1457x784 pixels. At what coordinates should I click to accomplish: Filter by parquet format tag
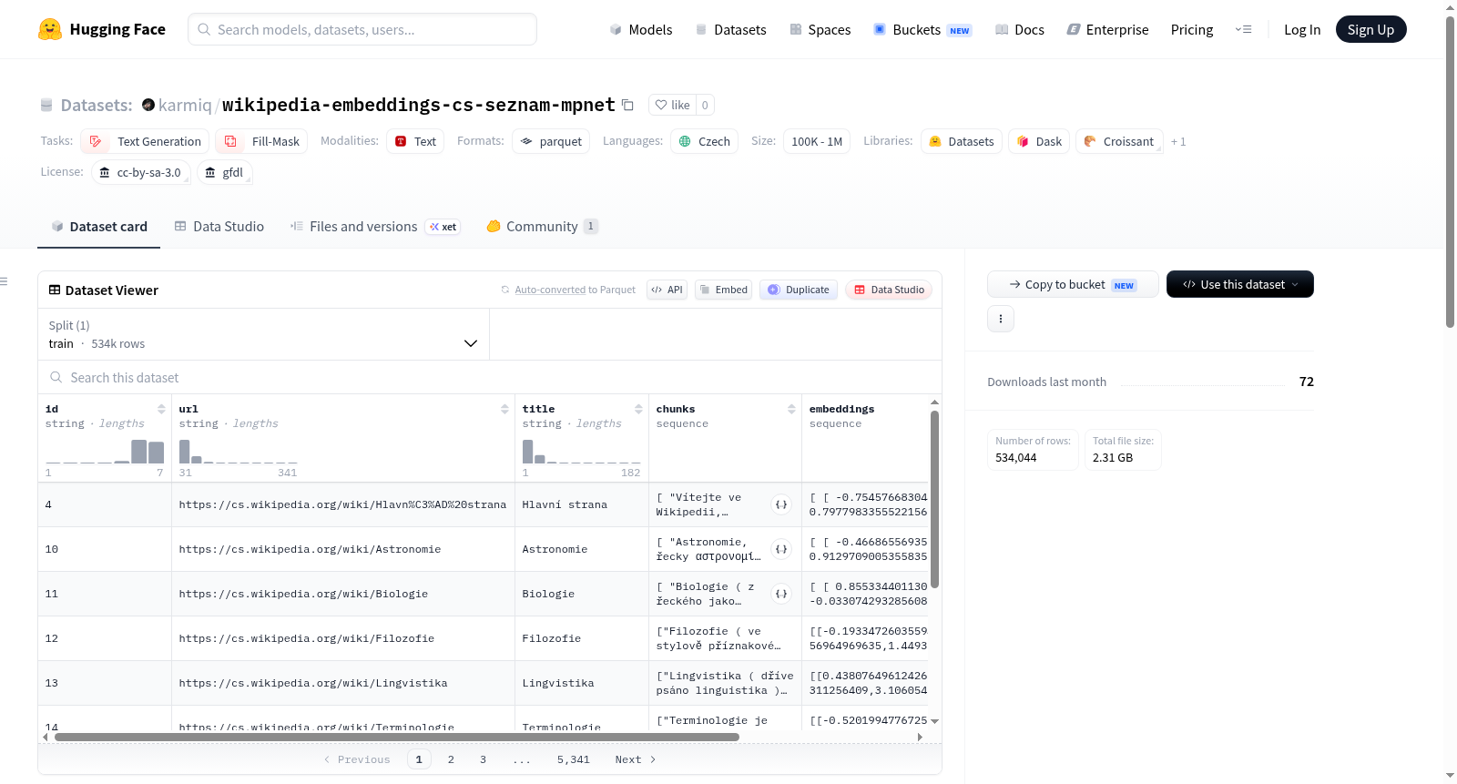551,141
